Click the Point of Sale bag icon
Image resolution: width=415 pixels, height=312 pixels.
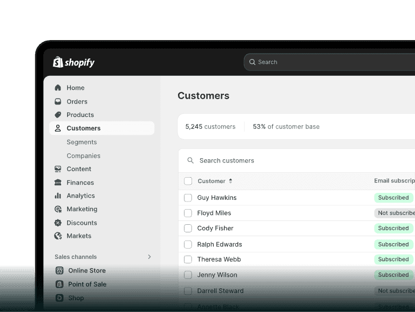[x=60, y=284]
